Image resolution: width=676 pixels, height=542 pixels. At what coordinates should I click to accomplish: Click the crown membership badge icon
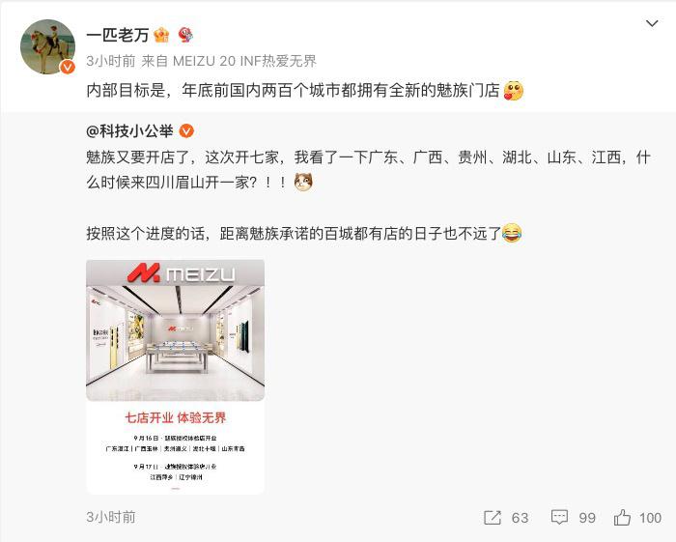(x=161, y=35)
